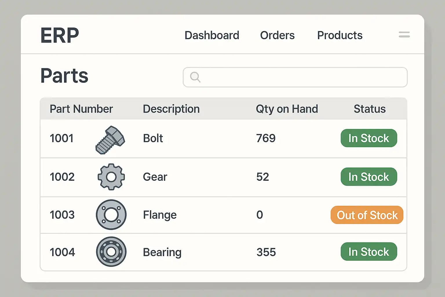Focus the parts search field
This screenshot has height=297, width=445.
click(301, 77)
